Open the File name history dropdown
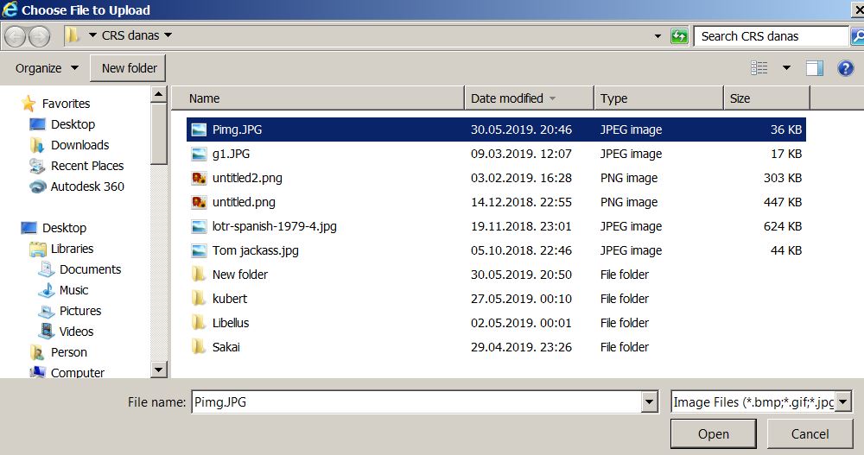The width and height of the screenshot is (864, 455). pyautogui.click(x=650, y=402)
